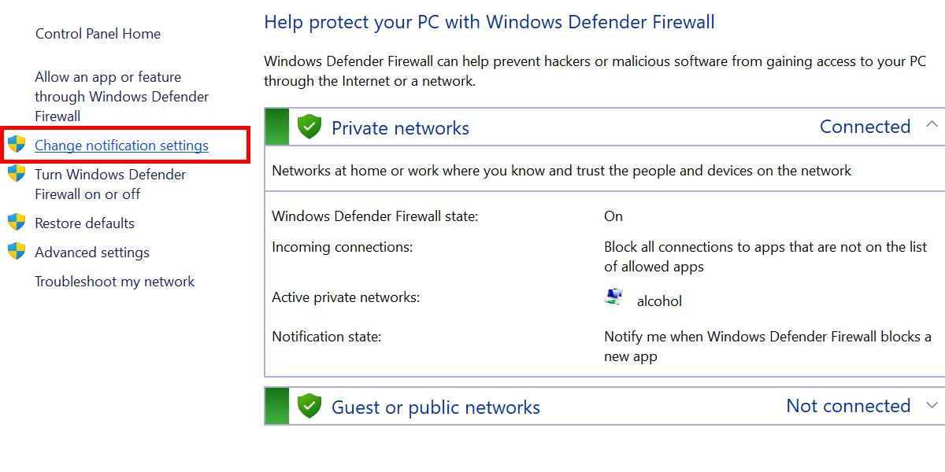Click the shield icon next to Advanced settings

pos(17,252)
